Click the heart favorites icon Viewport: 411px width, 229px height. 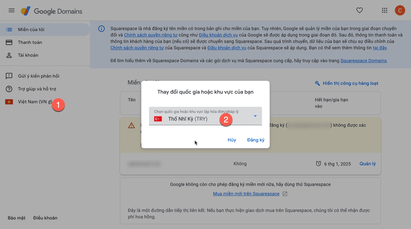[359, 10]
